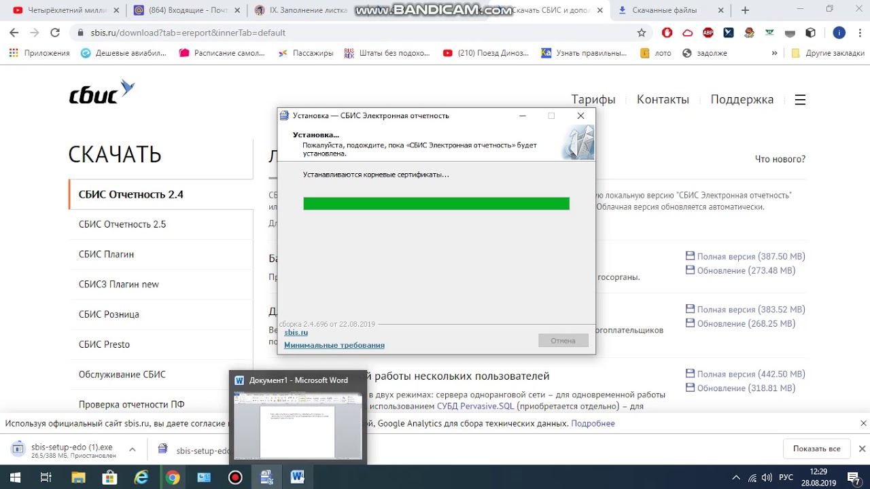The image size is (870, 489).
Task: Launch Internet Explorer from the taskbar
Action: click(141, 477)
